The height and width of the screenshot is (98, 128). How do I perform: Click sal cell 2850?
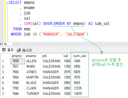67,83
